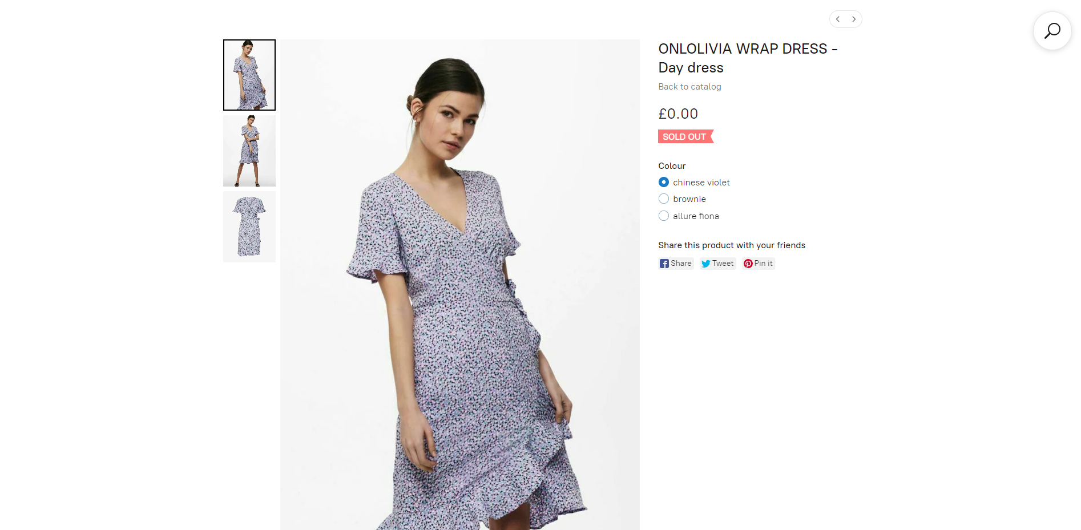Click the Twitter Tweet icon
Image resolution: width=1081 pixels, height=530 pixels.
(706, 264)
